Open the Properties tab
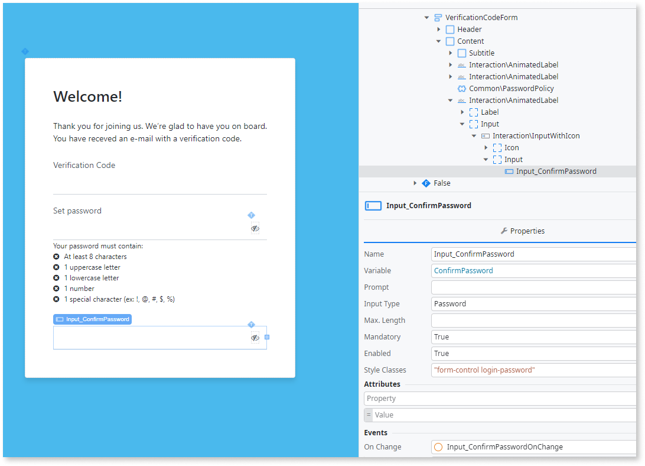645x466 pixels. point(522,231)
